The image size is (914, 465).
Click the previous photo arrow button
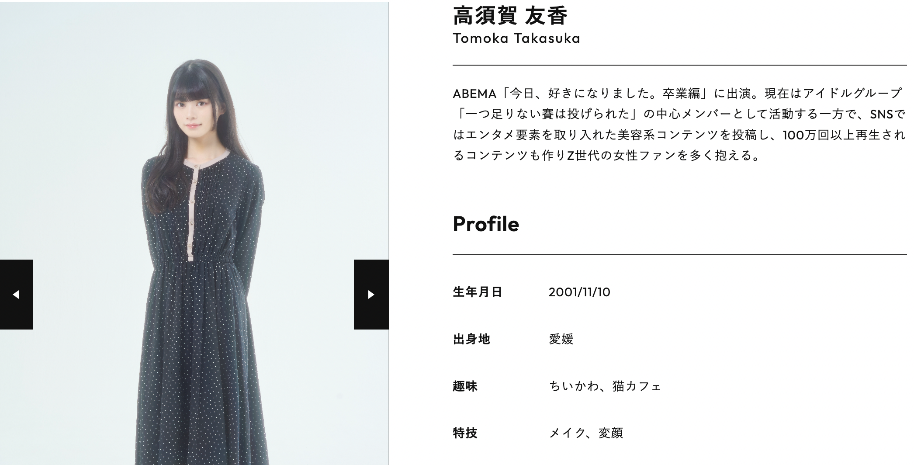[16, 294]
